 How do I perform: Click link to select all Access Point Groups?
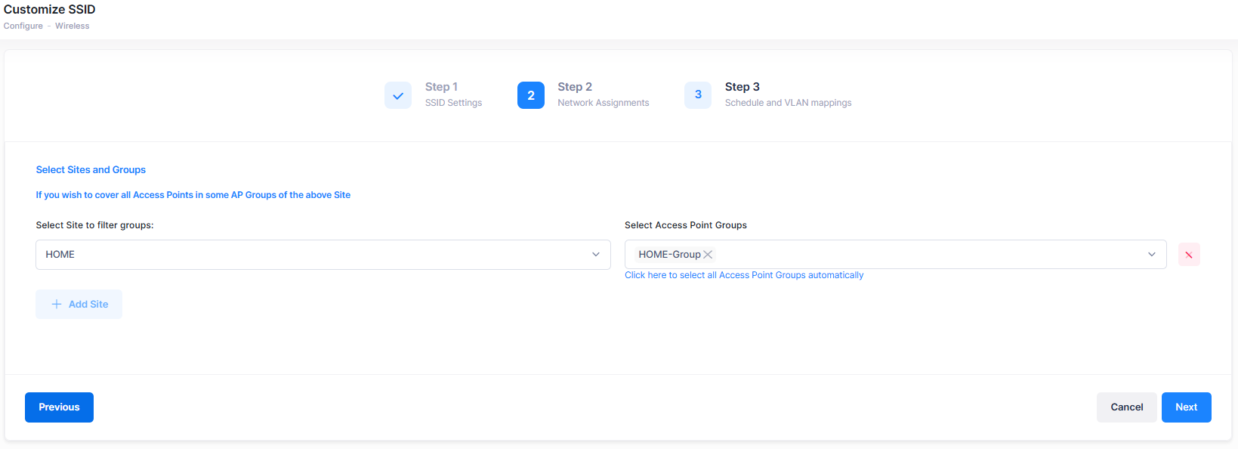coord(744,275)
